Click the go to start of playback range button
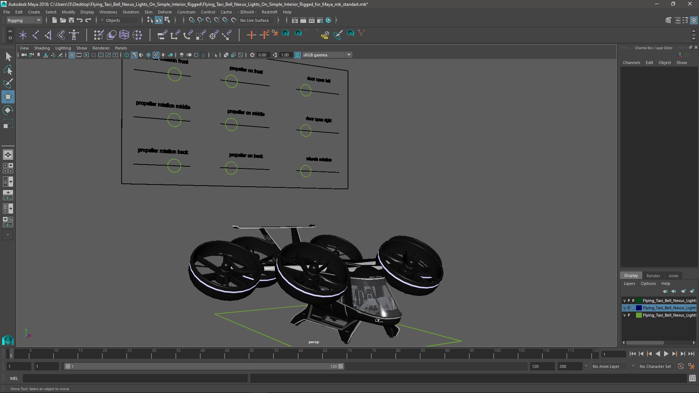This screenshot has width=699, height=393. click(x=632, y=354)
